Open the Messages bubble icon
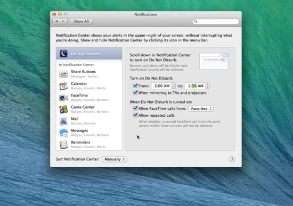The width and height of the screenshot is (293, 206). coord(63,133)
